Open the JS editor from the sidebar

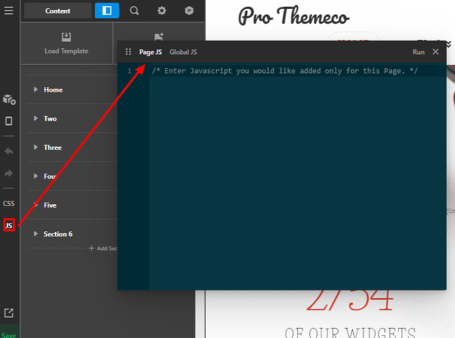(9, 225)
